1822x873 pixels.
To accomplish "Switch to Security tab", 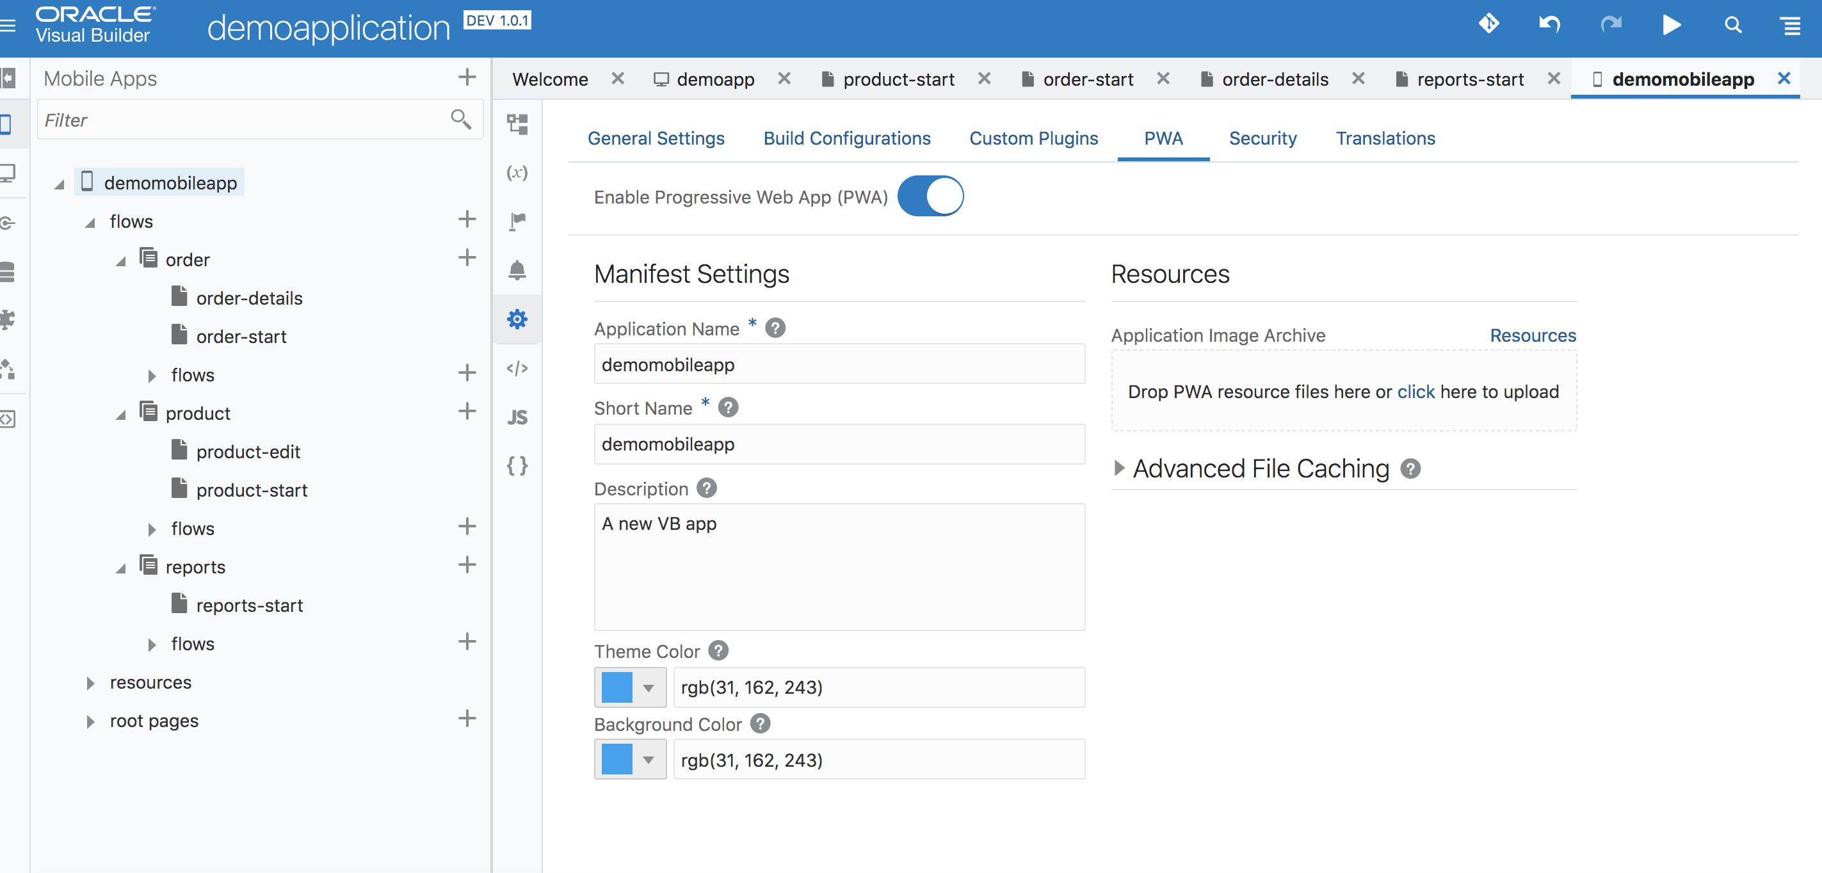I will 1262,138.
